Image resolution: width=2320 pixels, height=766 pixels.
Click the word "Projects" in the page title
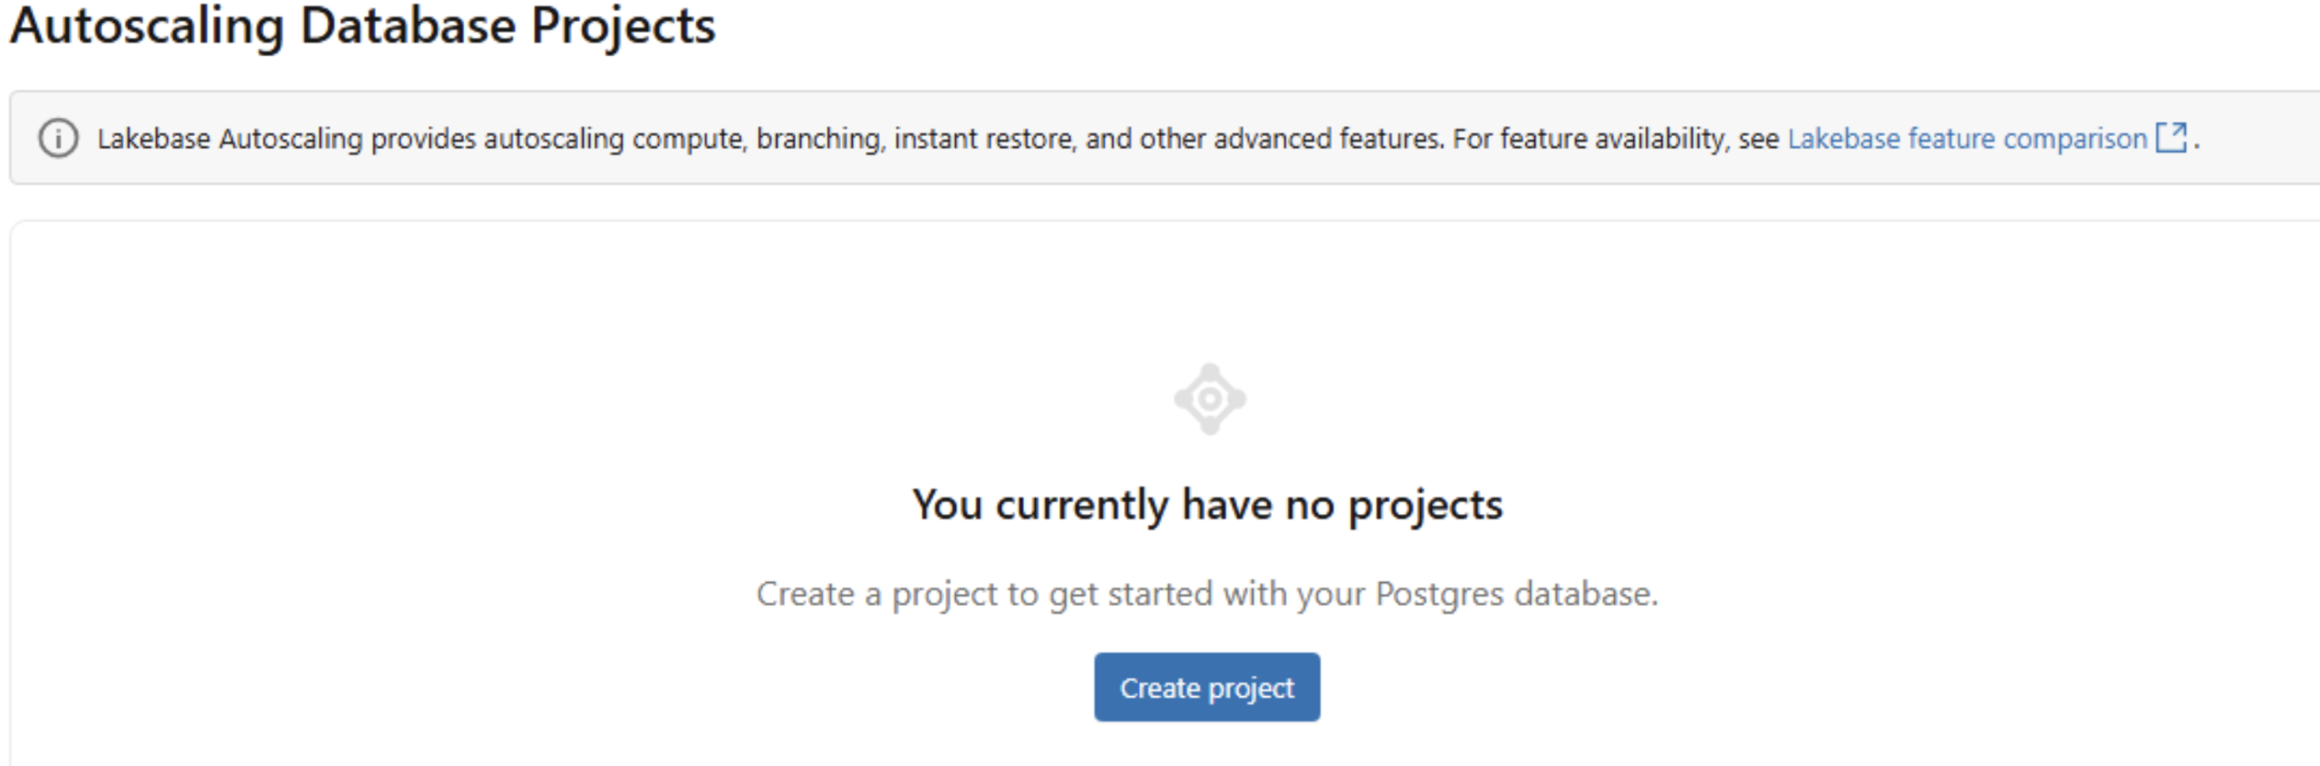623,25
